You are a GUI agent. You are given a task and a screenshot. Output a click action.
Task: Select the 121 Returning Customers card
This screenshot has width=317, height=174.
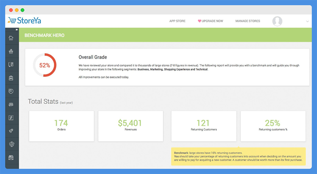(x=204, y=126)
